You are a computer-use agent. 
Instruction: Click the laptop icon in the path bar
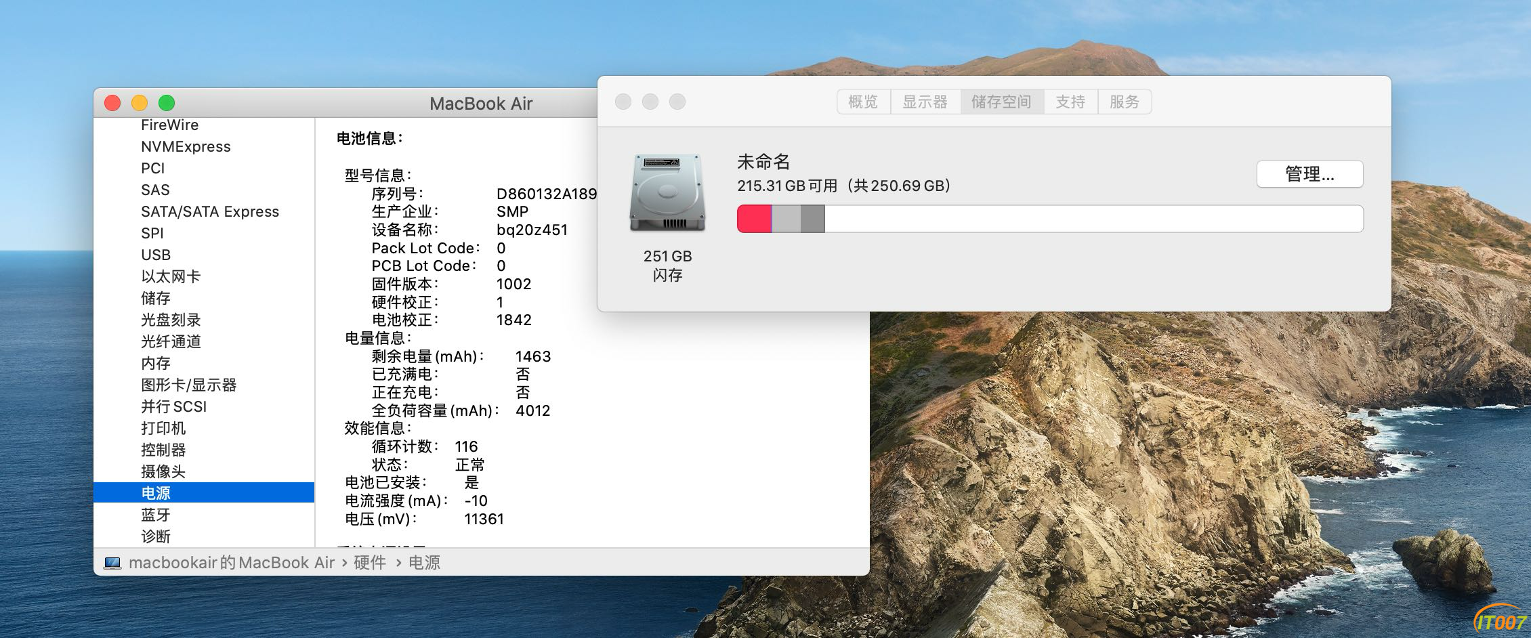[x=112, y=563]
